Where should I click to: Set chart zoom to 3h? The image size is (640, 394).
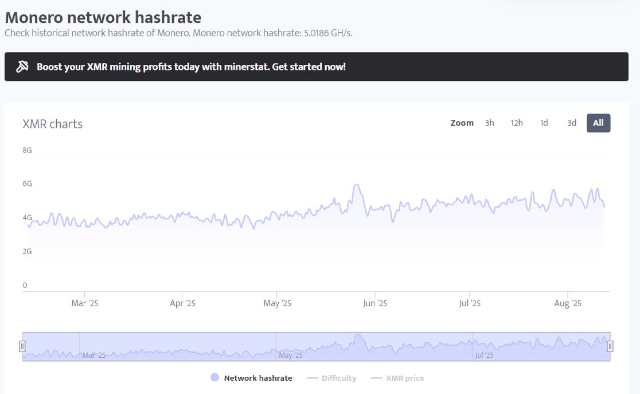tap(489, 123)
